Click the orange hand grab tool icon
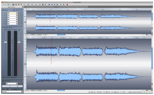The image size is (154, 95). point(19,5)
